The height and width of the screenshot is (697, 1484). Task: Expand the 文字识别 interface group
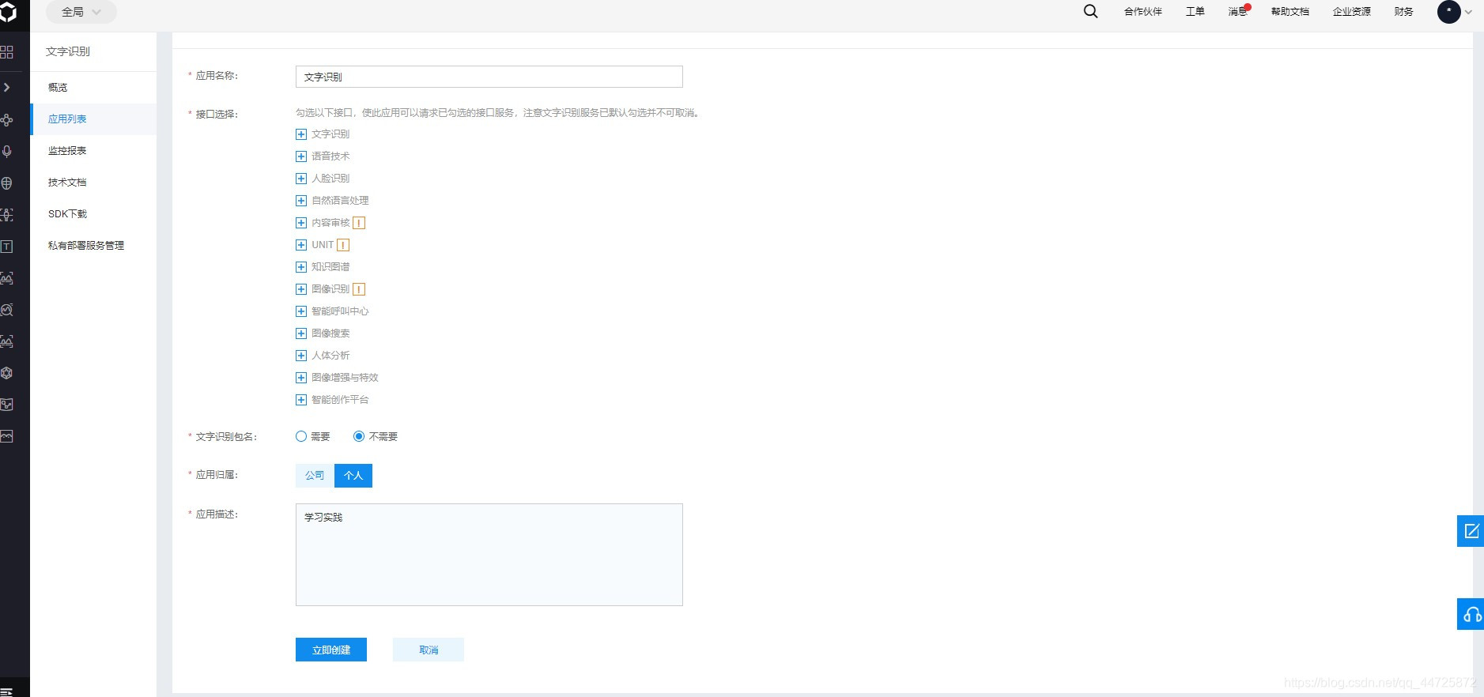pyautogui.click(x=300, y=134)
